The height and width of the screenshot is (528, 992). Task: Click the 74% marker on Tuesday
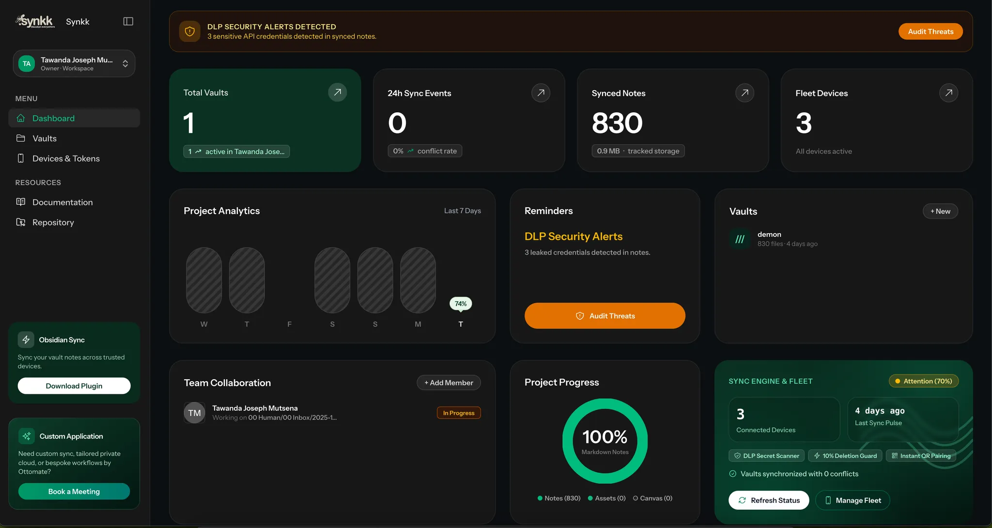(x=461, y=304)
